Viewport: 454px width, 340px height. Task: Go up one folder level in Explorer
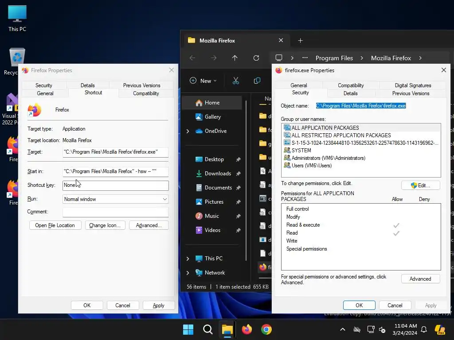235,58
